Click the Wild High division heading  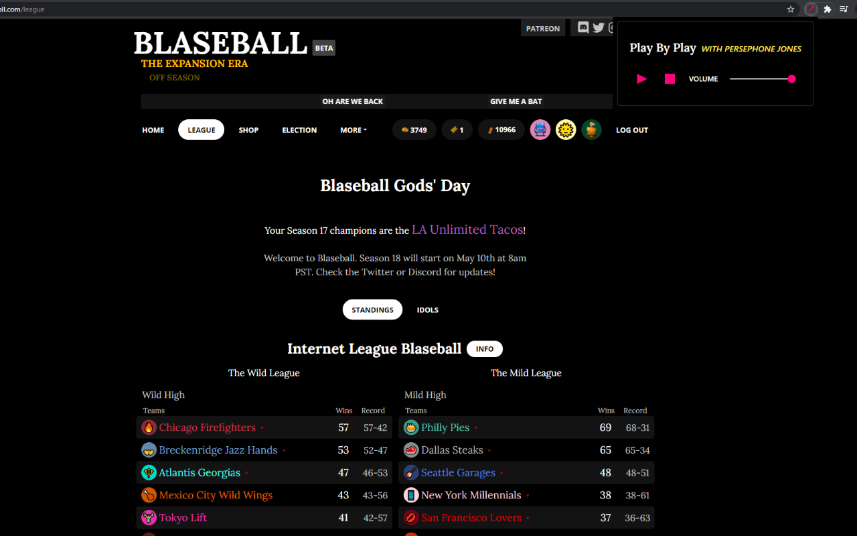pos(163,395)
